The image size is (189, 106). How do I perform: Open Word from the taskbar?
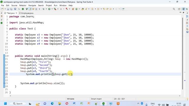(74, 103)
